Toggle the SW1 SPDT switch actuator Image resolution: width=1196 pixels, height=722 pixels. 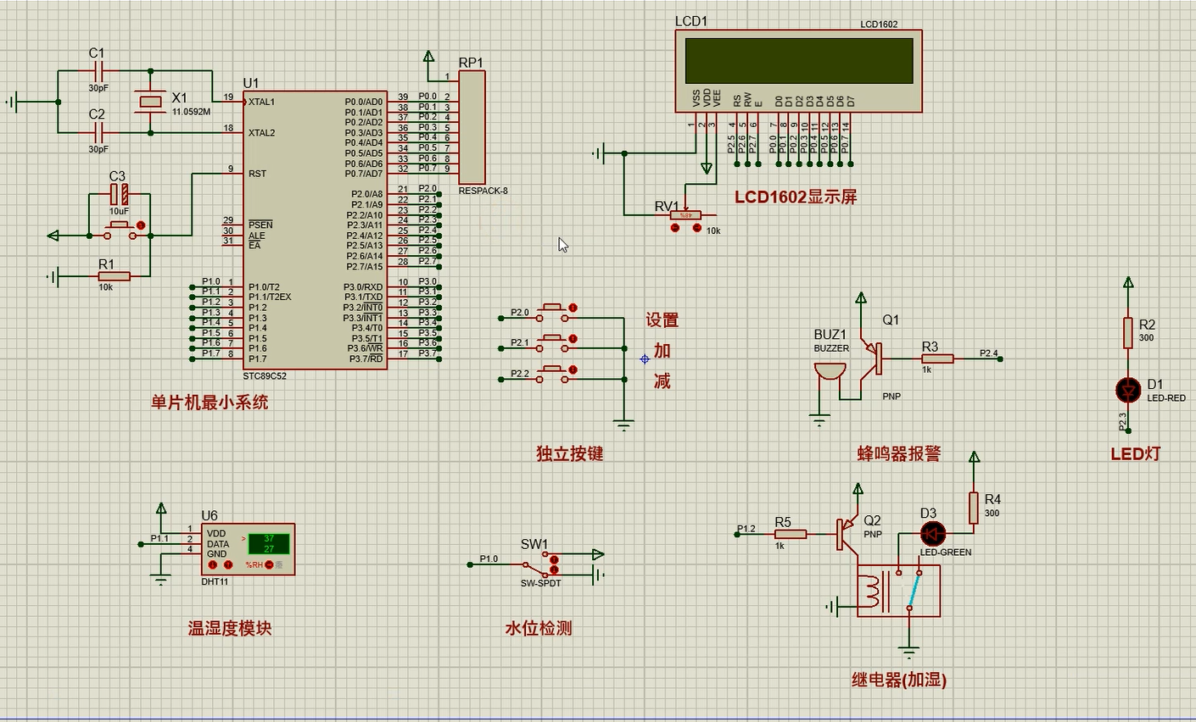click(554, 559)
